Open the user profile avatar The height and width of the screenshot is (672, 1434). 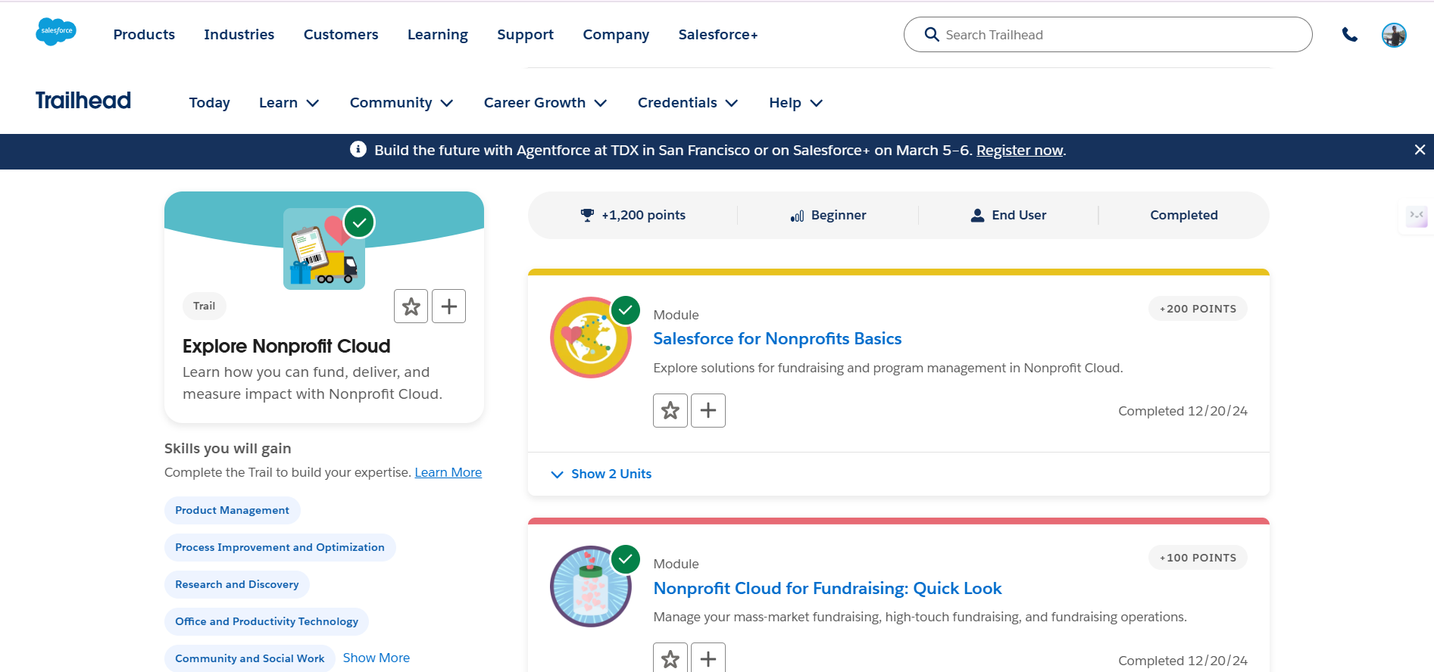(x=1394, y=35)
